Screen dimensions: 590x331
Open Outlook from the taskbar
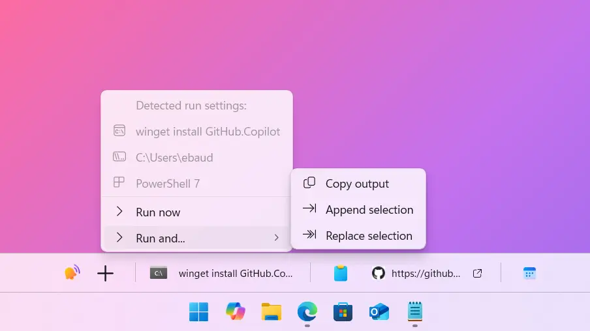pos(379,311)
